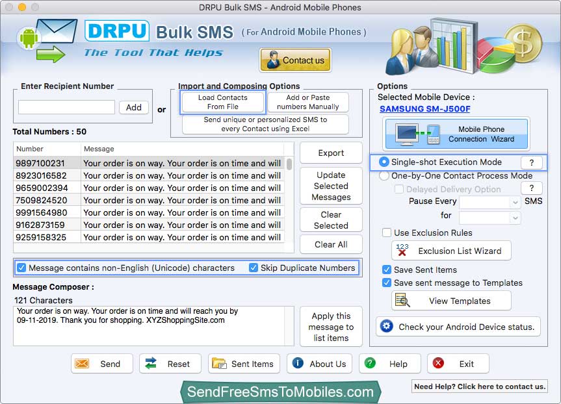This screenshot has height=404, width=561.
Task: Select the row with number 9162873159
Action: tap(149, 225)
